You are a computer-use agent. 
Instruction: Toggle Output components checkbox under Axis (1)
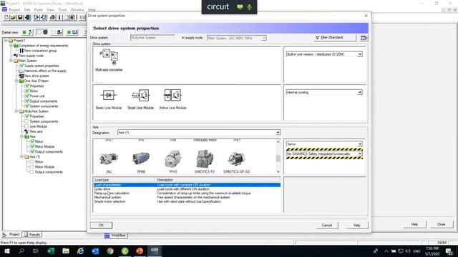tap(31, 172)
